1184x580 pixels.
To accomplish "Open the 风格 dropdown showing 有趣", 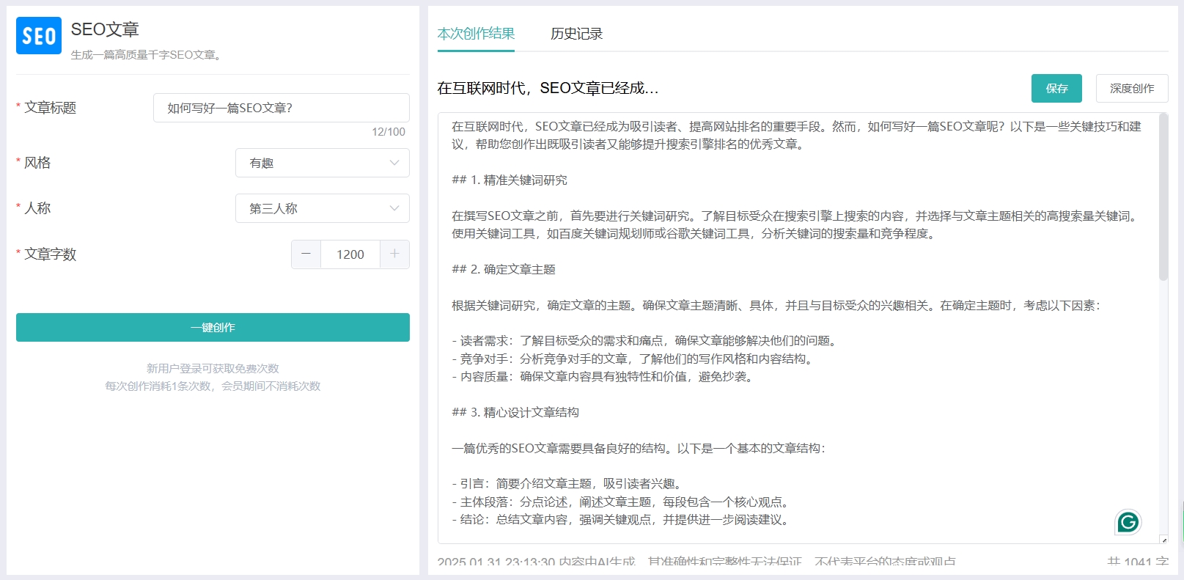I will click(x=323, y=163).
